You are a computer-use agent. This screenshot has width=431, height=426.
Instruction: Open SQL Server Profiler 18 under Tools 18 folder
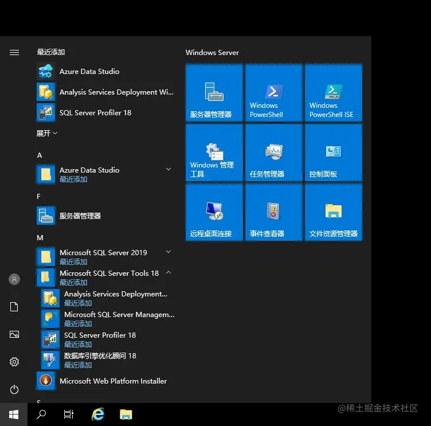point(108,339)
